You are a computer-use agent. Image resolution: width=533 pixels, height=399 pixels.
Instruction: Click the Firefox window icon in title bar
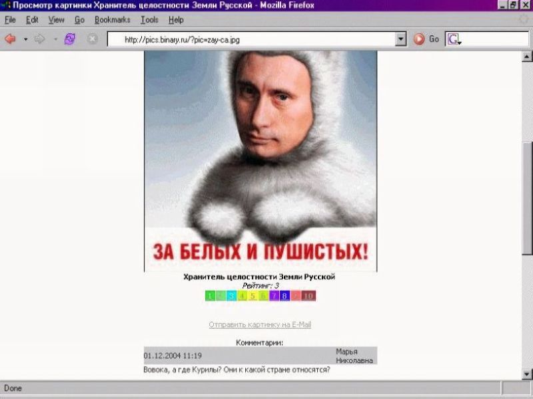click(6, 5)
